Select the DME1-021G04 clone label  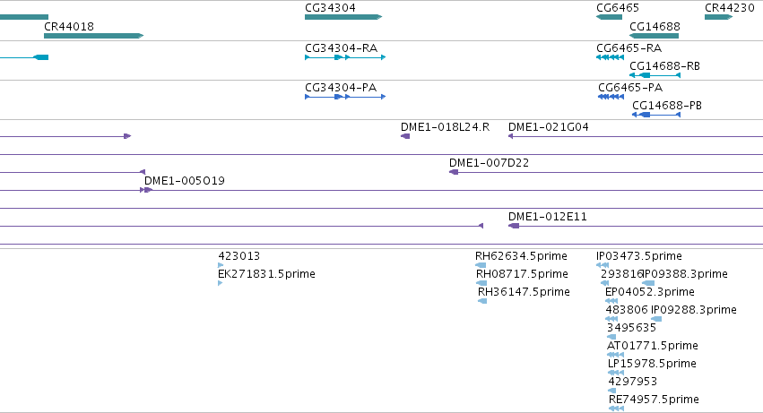pyautogui.click(x=548, y=127)
